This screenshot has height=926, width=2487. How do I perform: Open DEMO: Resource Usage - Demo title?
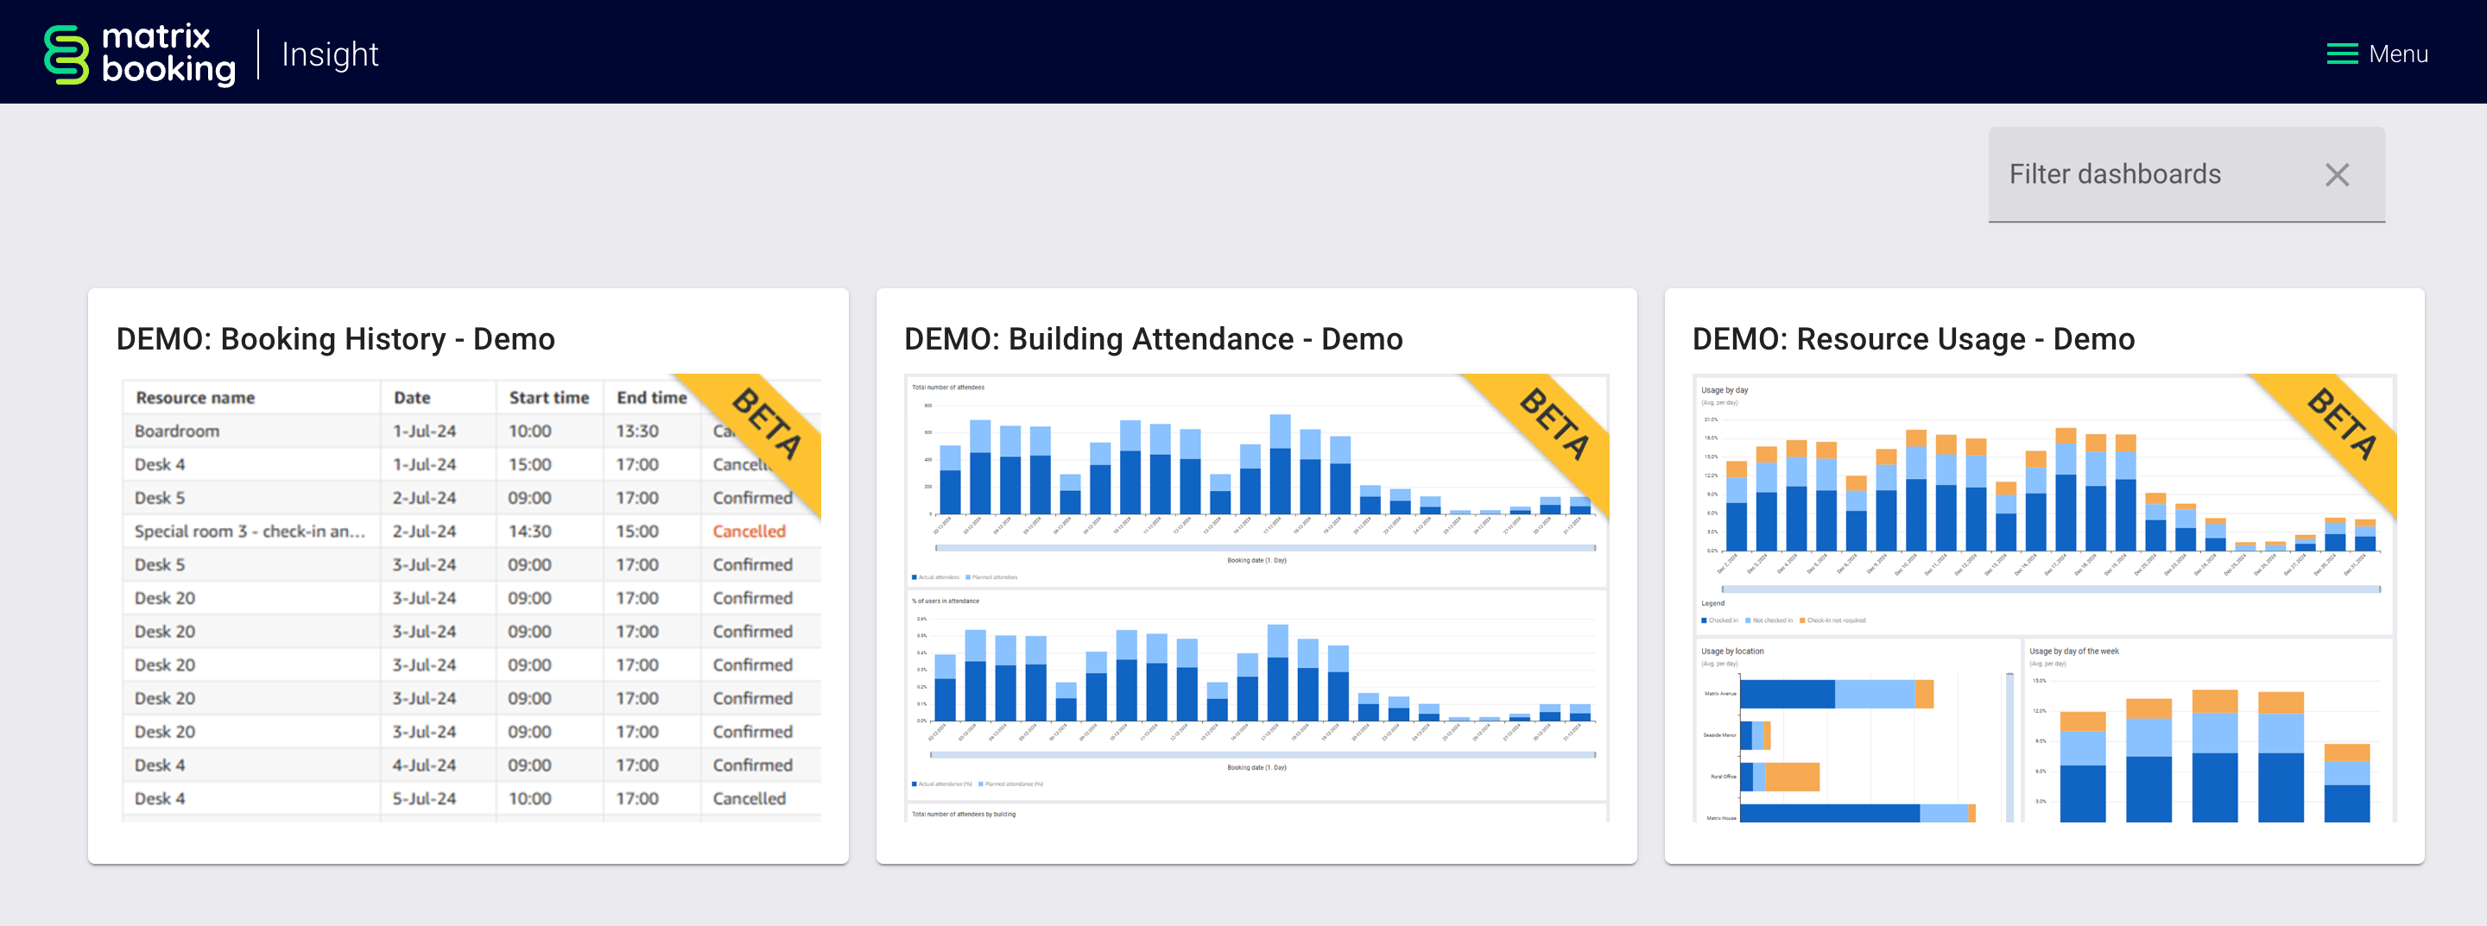[x=1913, y=338]
